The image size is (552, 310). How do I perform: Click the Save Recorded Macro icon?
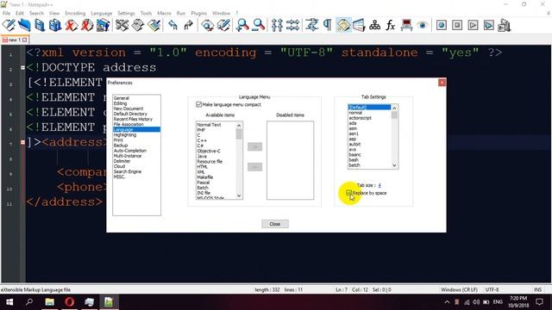(505, 25)
